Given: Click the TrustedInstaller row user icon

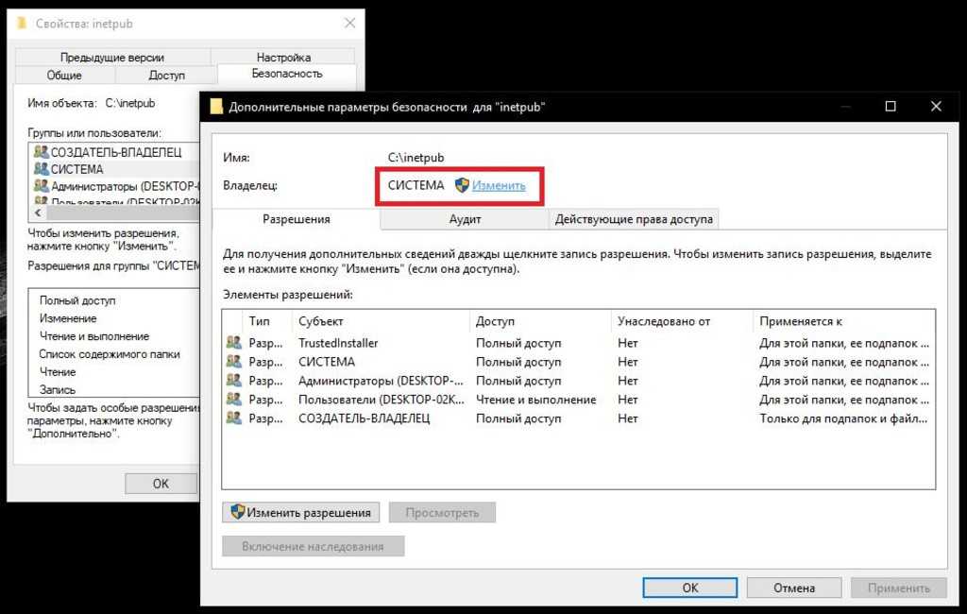Looking at the screenshot, I should (233, 343).
